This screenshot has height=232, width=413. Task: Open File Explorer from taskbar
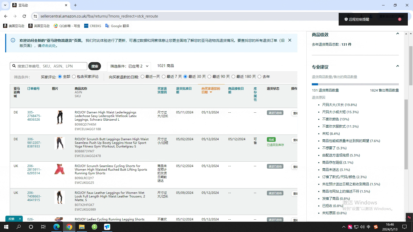tap(82, 227)
